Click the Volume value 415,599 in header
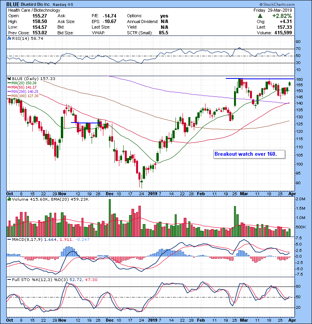Image resolution: width=312 pixels, height=324 pixels. click(x=283, y=33)
